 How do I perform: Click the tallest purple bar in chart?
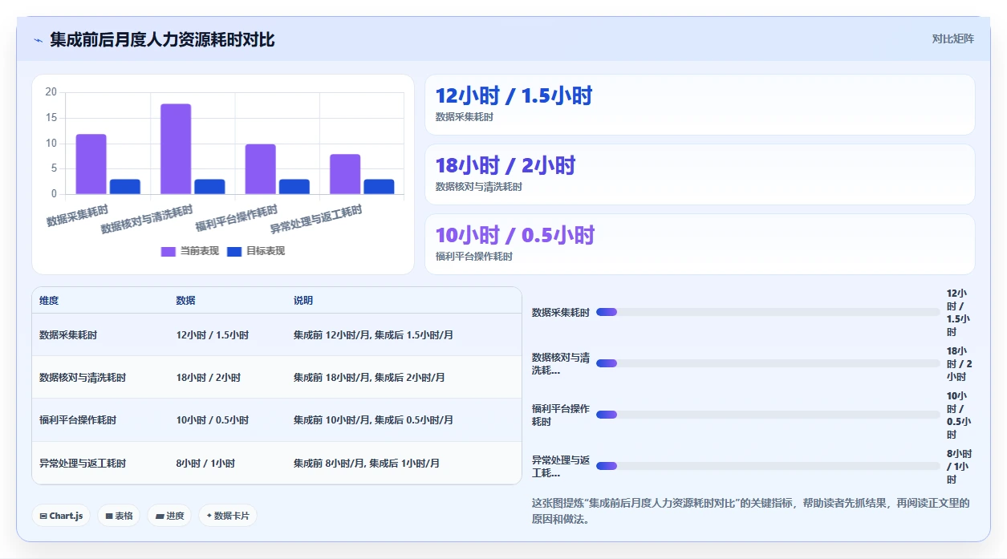(x=176, y=149)
